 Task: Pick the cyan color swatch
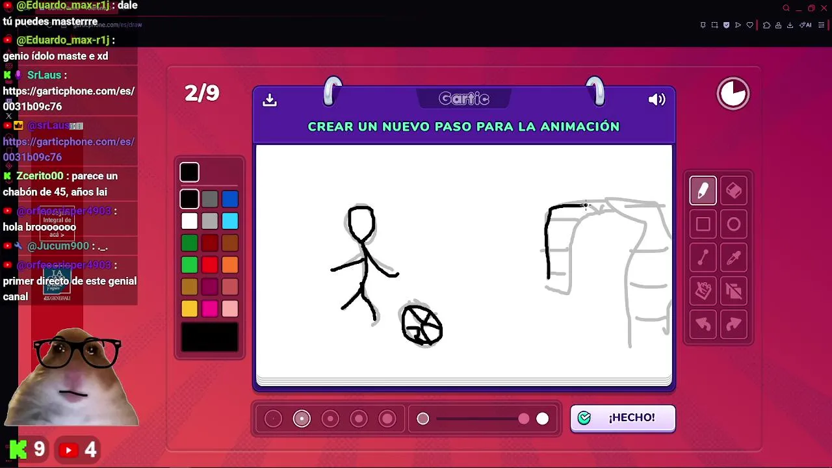click(230, 221)
